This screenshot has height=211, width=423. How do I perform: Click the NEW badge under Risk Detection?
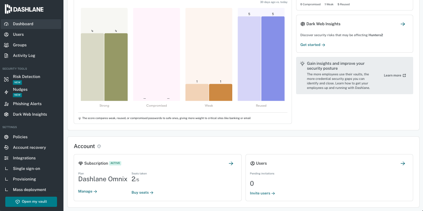17,83
